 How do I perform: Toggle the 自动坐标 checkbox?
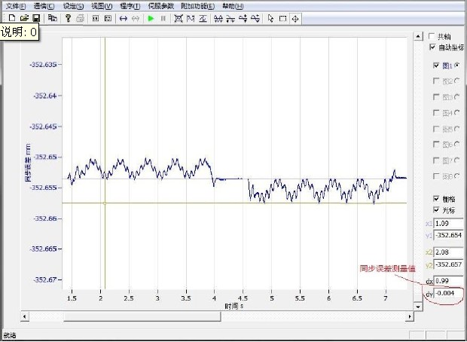432,47
